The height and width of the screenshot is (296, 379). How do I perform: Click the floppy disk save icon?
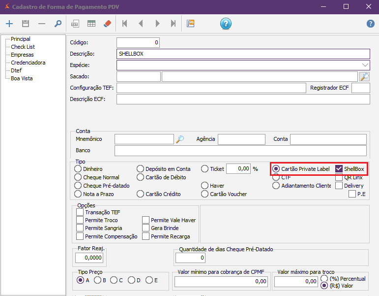pos(26,23)
